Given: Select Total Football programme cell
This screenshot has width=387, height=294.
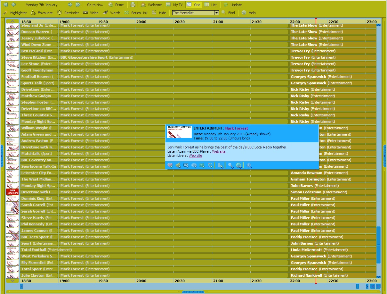Looking at the screenshot, I should (x=154, y=250).
